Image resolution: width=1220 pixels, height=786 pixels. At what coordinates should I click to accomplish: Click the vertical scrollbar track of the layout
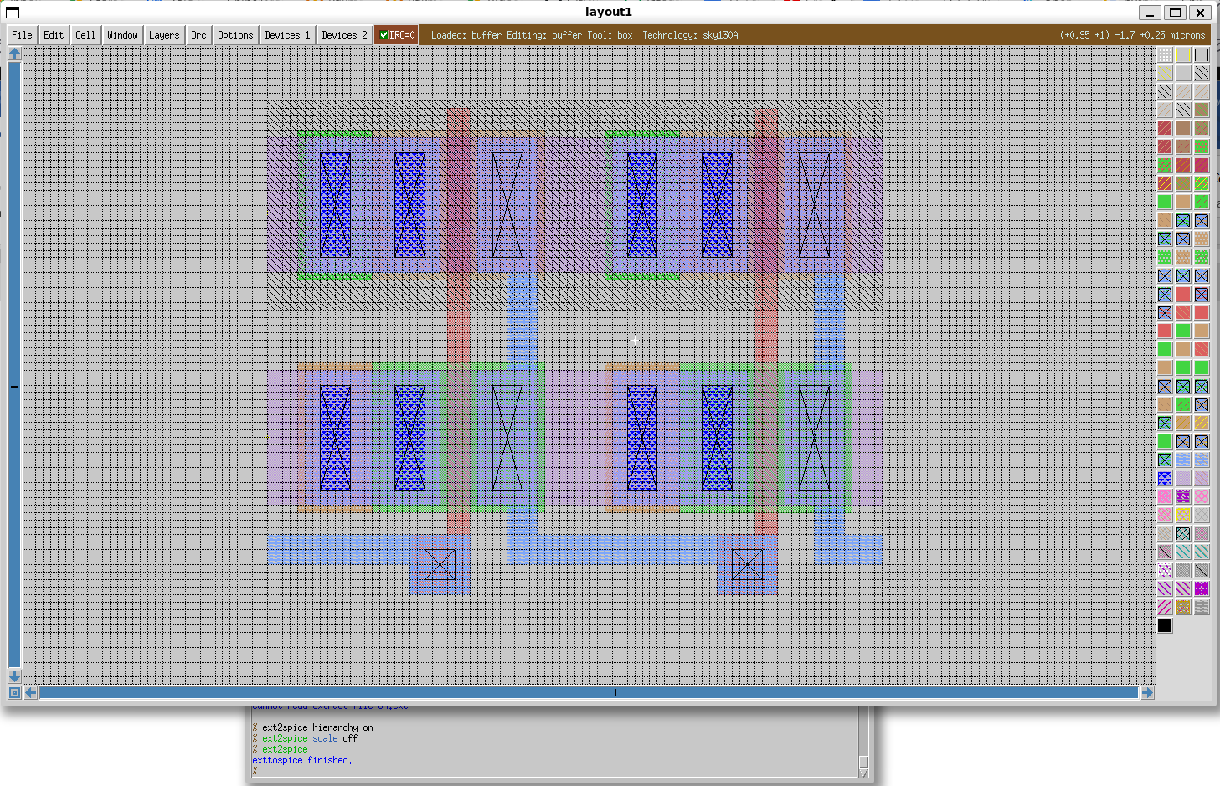click(14, 365)
